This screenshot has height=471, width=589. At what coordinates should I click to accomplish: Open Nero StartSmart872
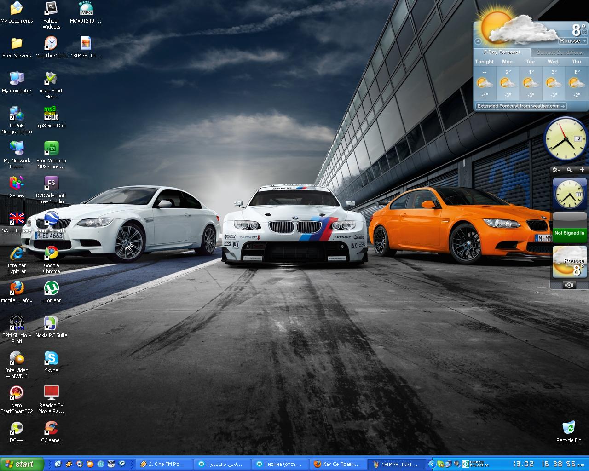(17, 400)
